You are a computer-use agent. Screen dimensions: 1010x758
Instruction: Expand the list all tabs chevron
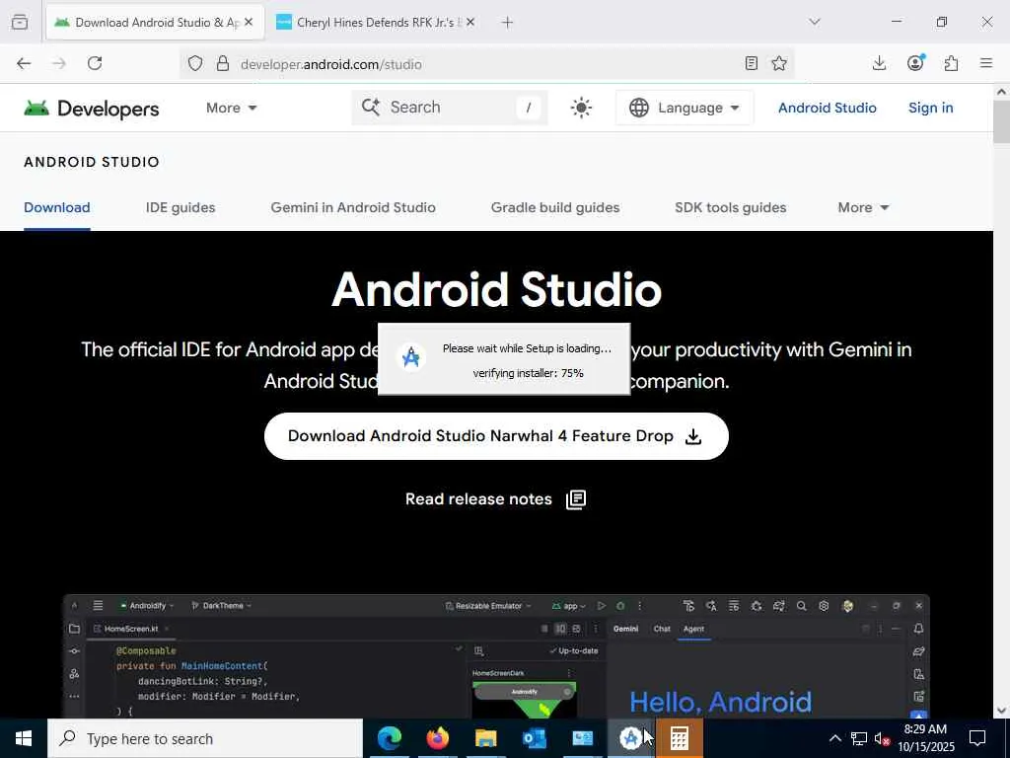pyautogui.click(x=815, y=22)
